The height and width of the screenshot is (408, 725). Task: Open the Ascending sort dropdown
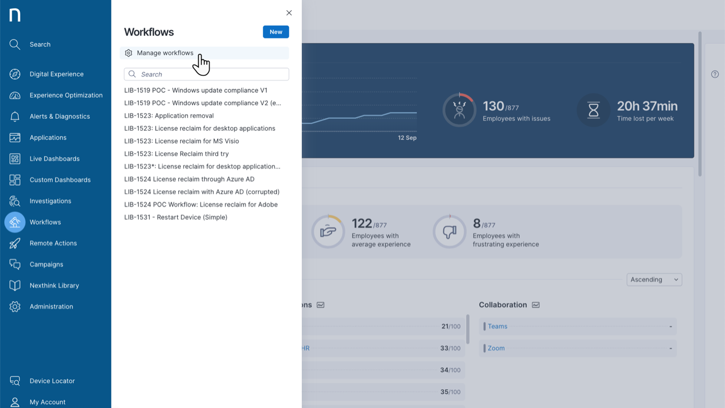point(654,279)
